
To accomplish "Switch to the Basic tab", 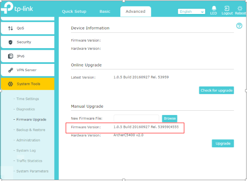I will (105, 11).
